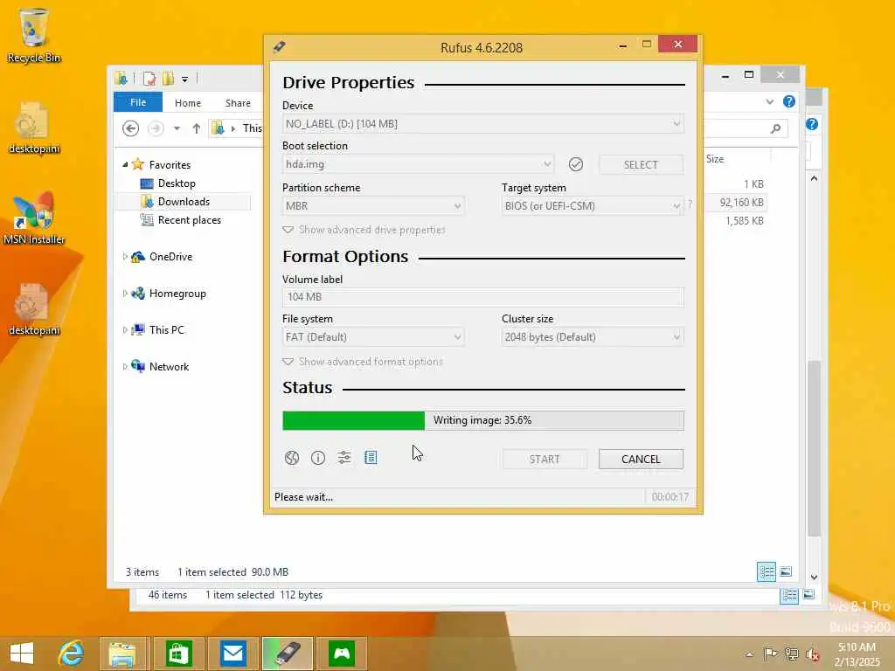Screen dimensions: 895x671
Task: Click the SELECT button in Rufus
Action: [x=641, y=165]
